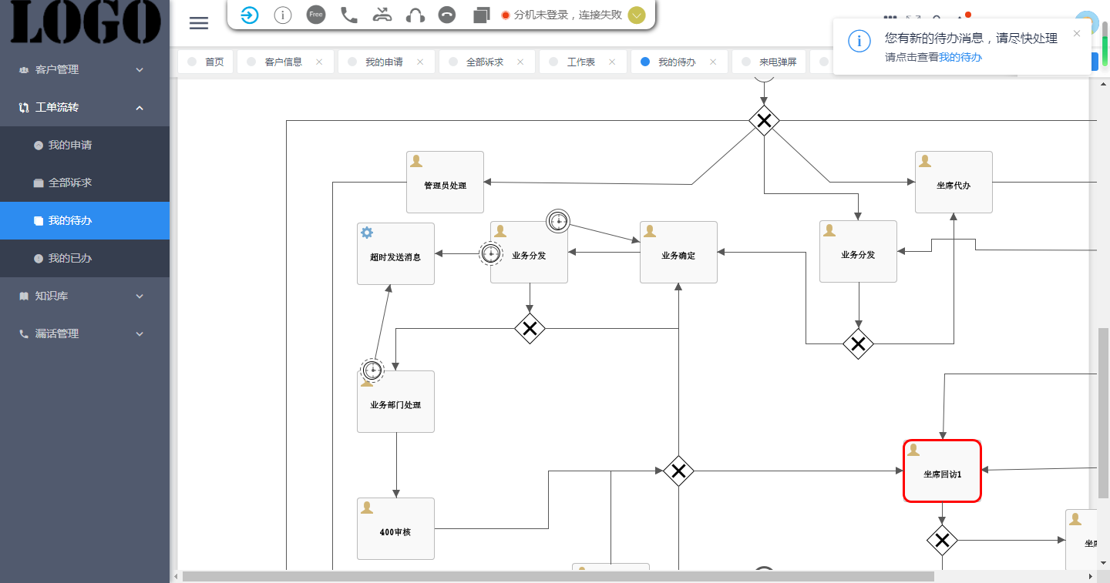Click the hang up call icon
Image resolution: width=1110 pixels, height=583 pixels.
click(447, 15)
